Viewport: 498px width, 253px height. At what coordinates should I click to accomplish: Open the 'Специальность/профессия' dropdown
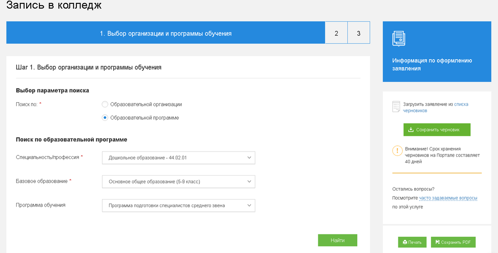(178, 158)
